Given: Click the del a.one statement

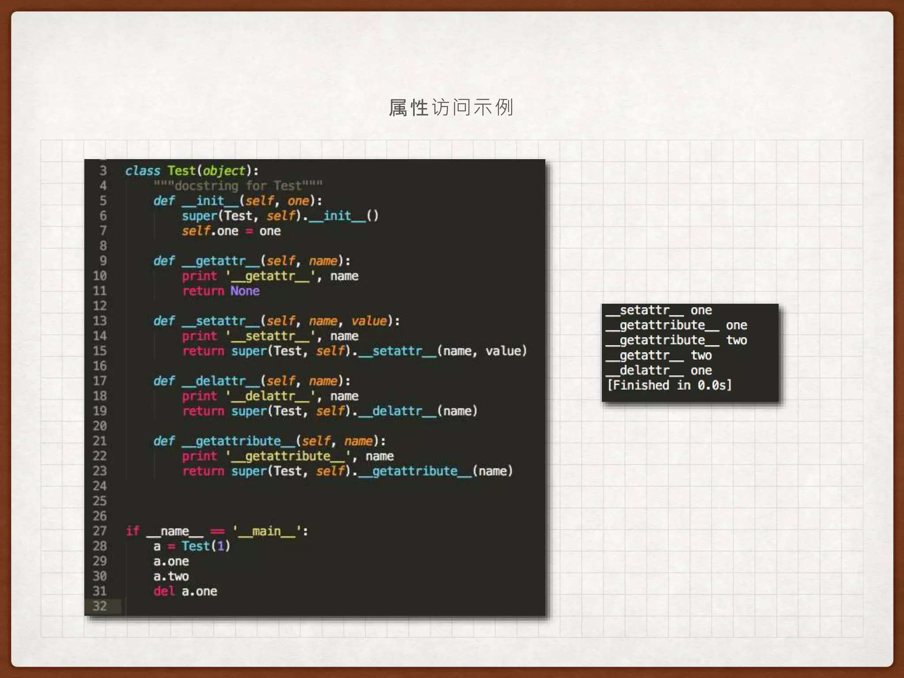Looking at the screenshot, I should (185, 591).
